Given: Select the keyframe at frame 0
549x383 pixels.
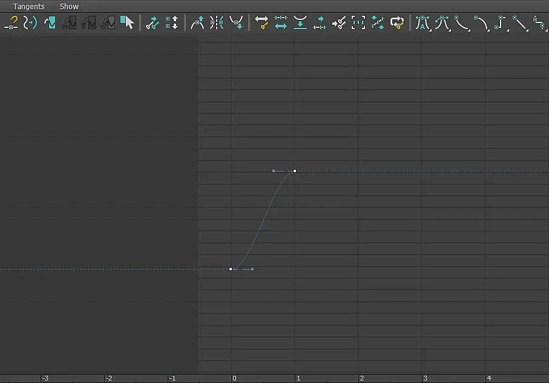Looking at the screenshot, I should tap(231, 269).
